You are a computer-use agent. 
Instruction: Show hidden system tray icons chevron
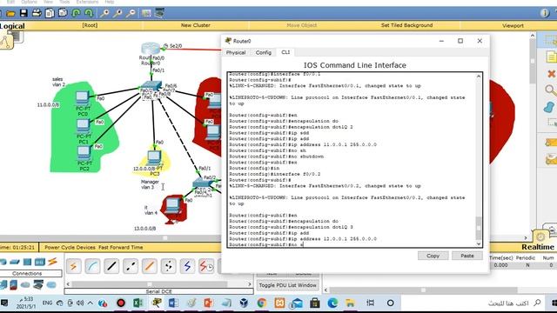(91, 303)
